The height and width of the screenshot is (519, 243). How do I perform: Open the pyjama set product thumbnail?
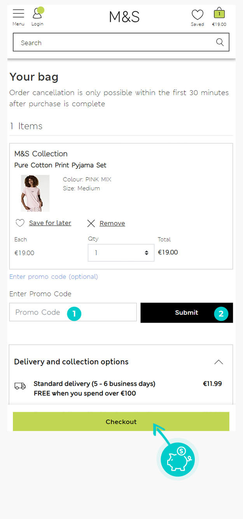(35, 193)
